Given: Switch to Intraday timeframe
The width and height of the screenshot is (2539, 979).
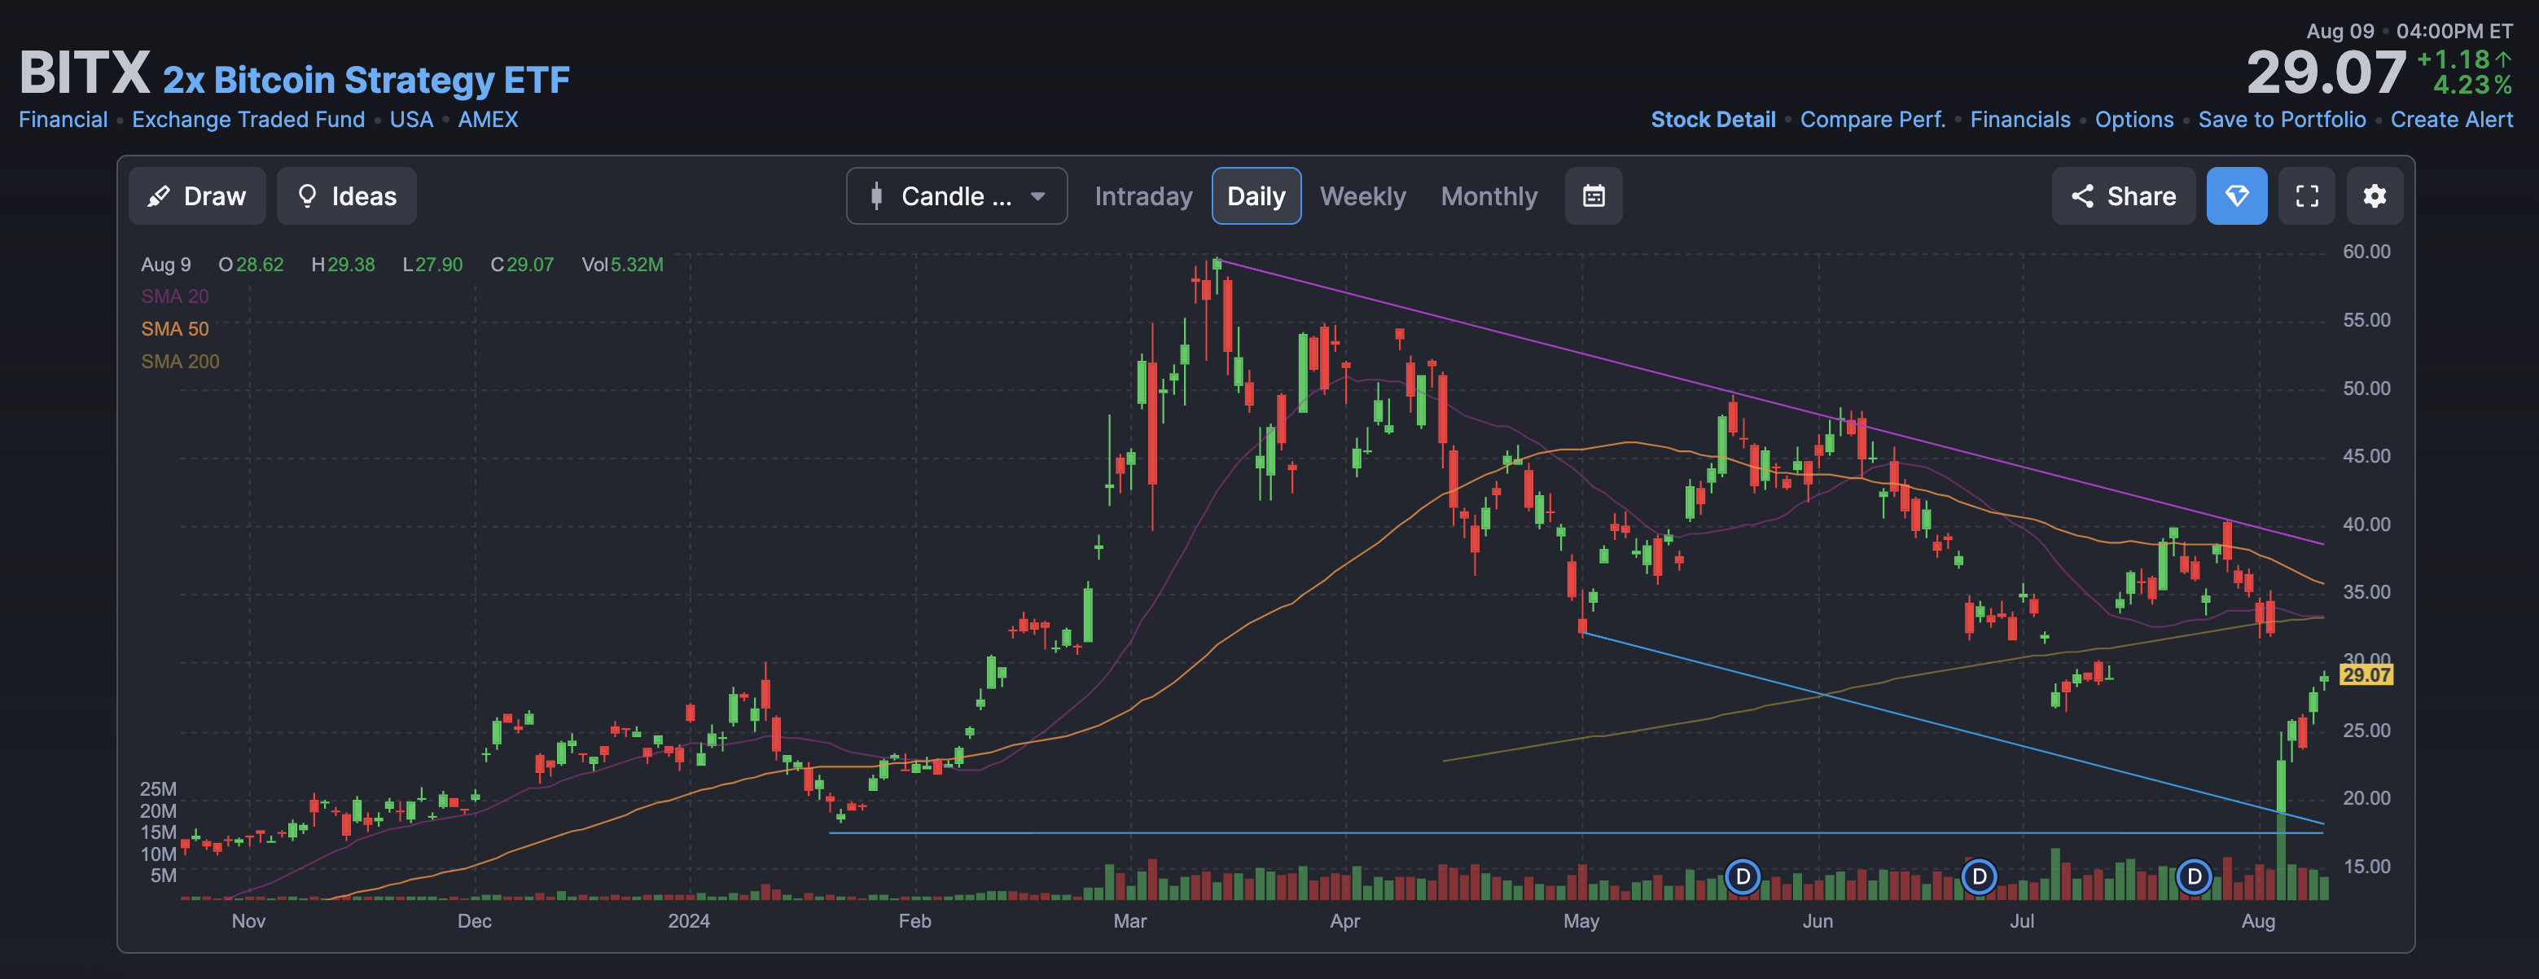Looking at the screenshot, I should click(1143, 196).
